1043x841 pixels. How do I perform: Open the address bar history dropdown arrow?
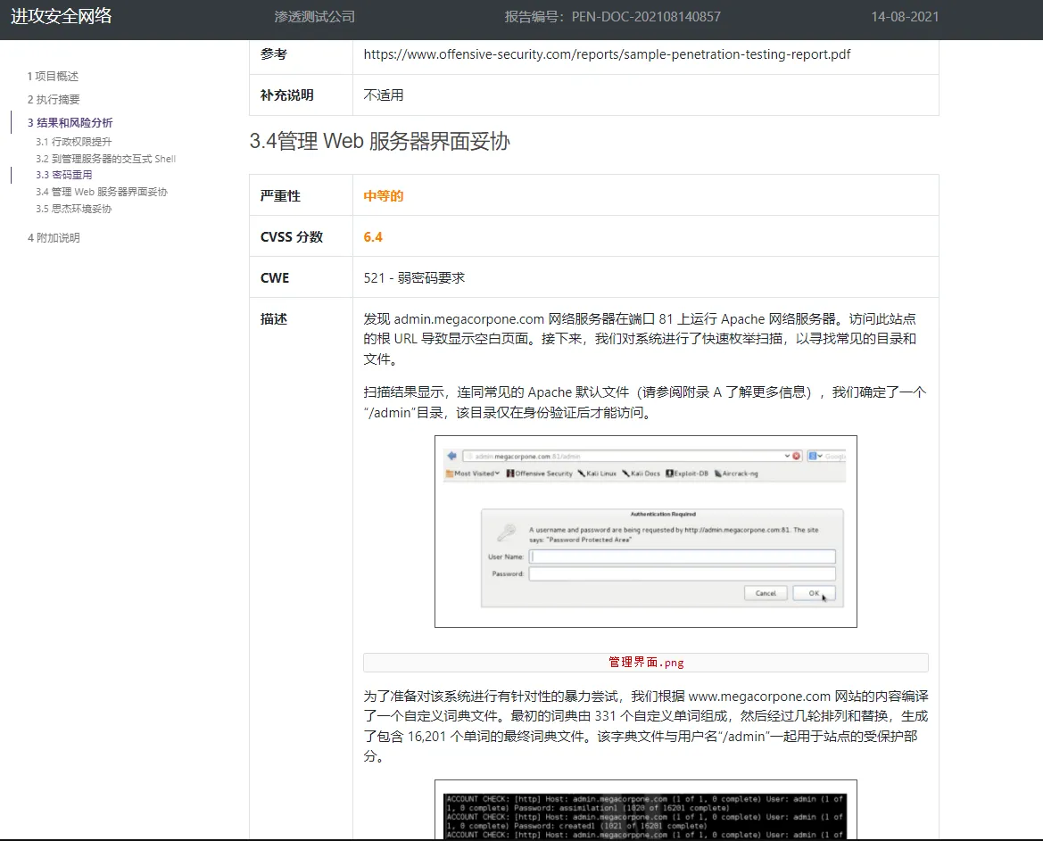pyautogui.click(x=787, y=456)
